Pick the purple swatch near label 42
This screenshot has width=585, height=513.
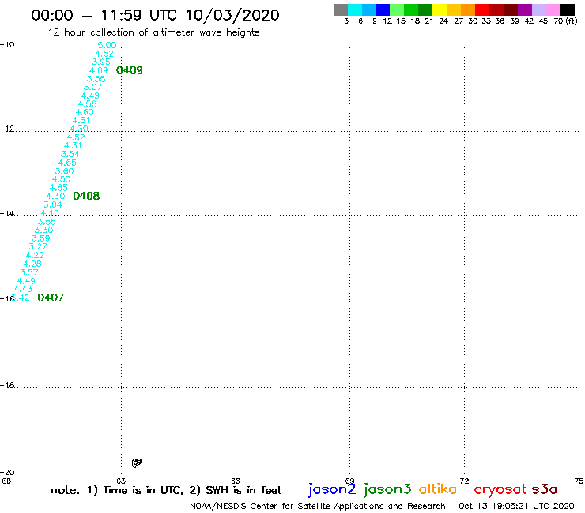click(x=525, y=9)
